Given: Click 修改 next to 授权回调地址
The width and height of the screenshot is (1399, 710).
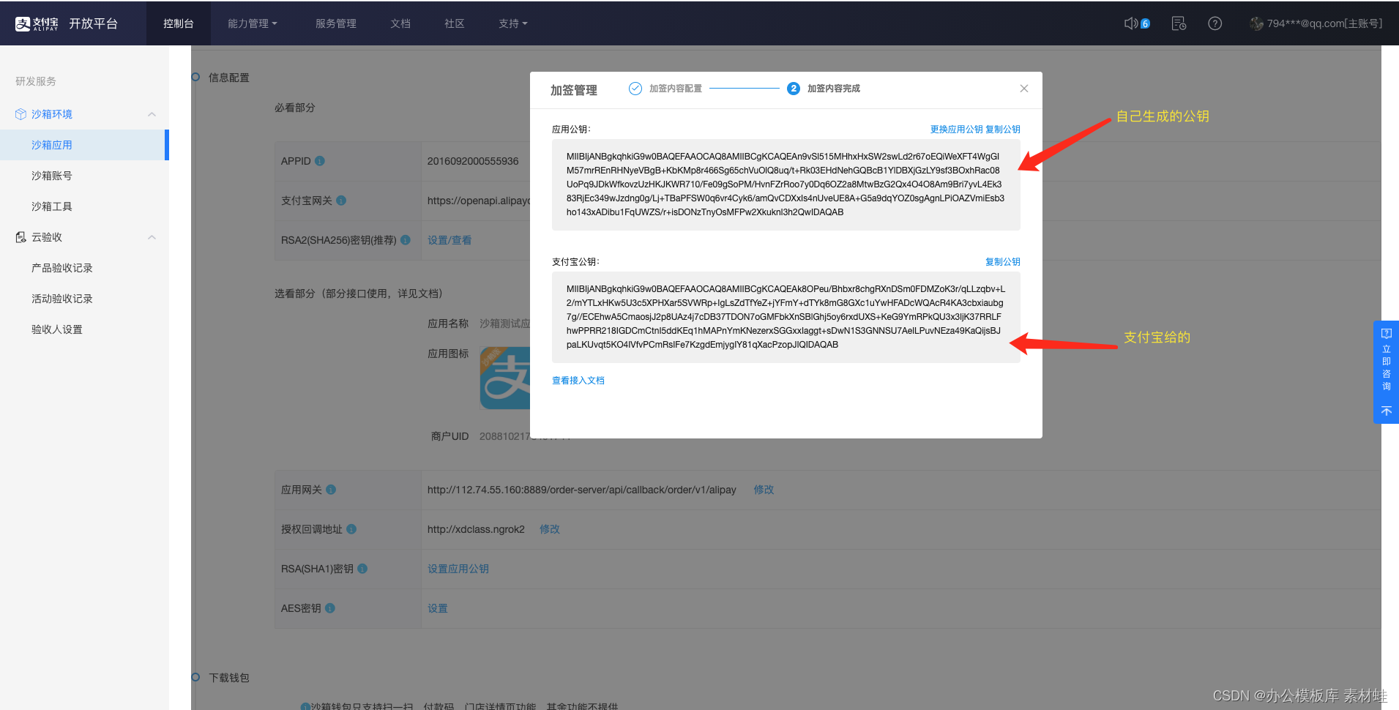Looking at the screenshot, I should point(550,529).
